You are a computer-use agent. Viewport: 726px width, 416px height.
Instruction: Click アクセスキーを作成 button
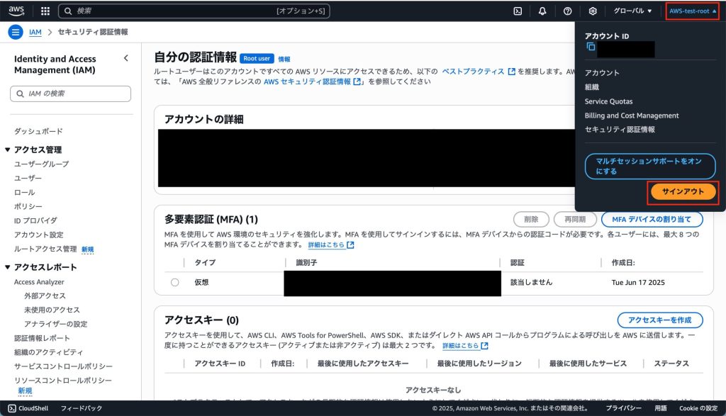(x=660, y=320)
